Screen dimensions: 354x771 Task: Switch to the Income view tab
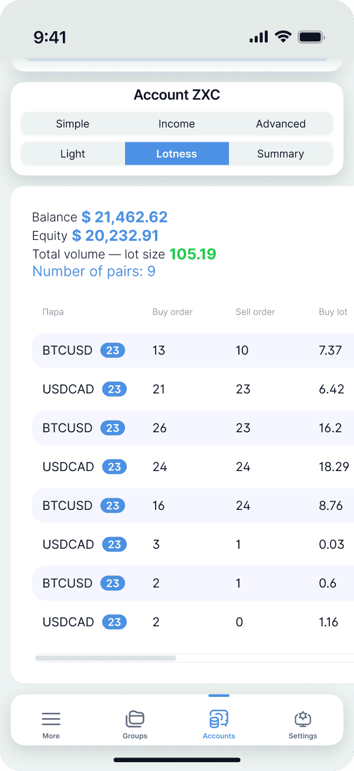pos(177,124)
